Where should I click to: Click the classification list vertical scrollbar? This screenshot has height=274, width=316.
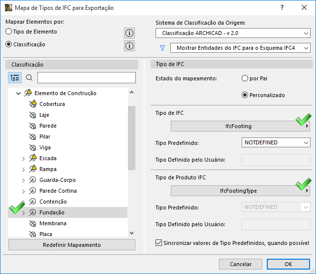(x=131, y=133)
